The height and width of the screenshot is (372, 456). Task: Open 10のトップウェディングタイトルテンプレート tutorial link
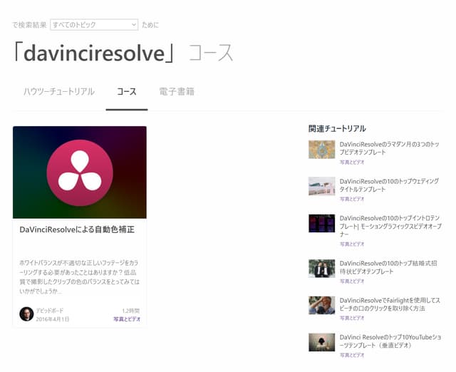pos(389,185)
